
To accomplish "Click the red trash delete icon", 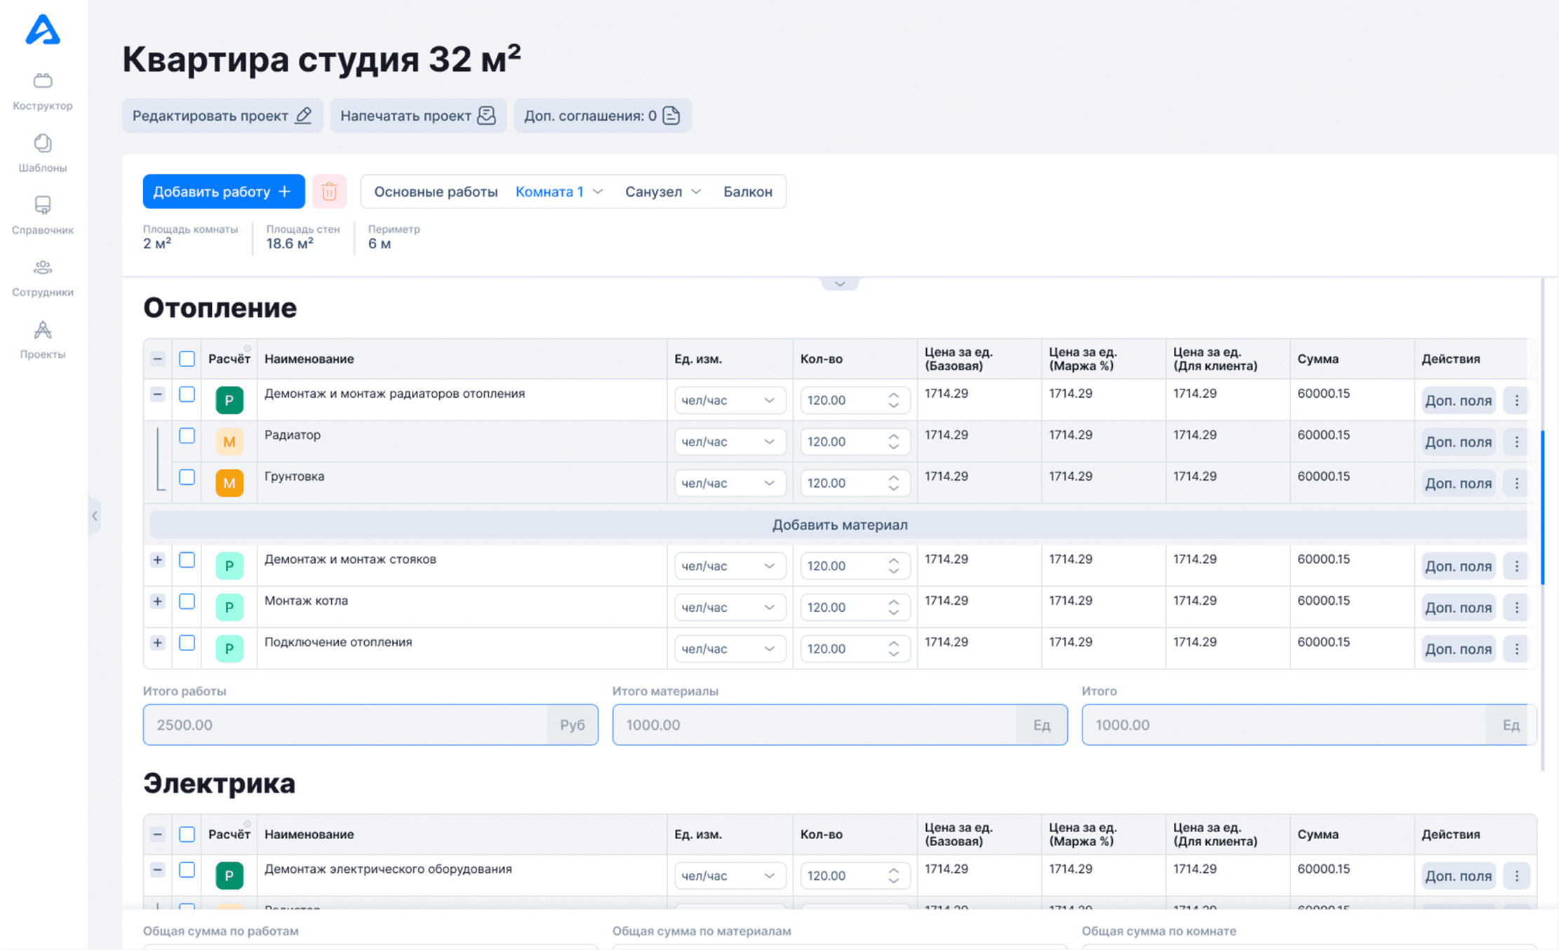I will point(329,192).
